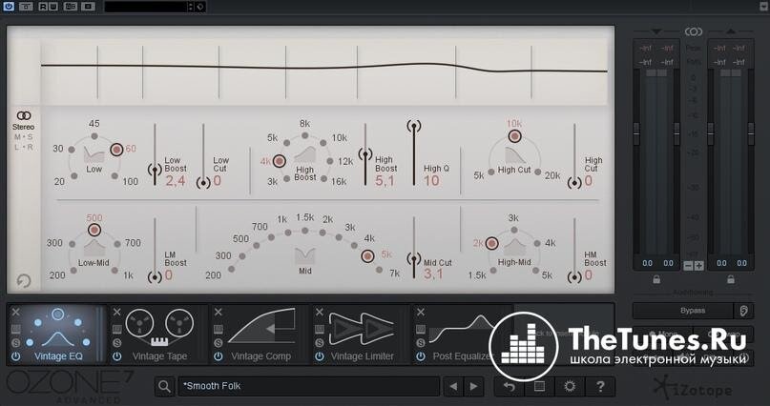Click the Write automation W button
The image size is (770, 406).
pos(52,7)
